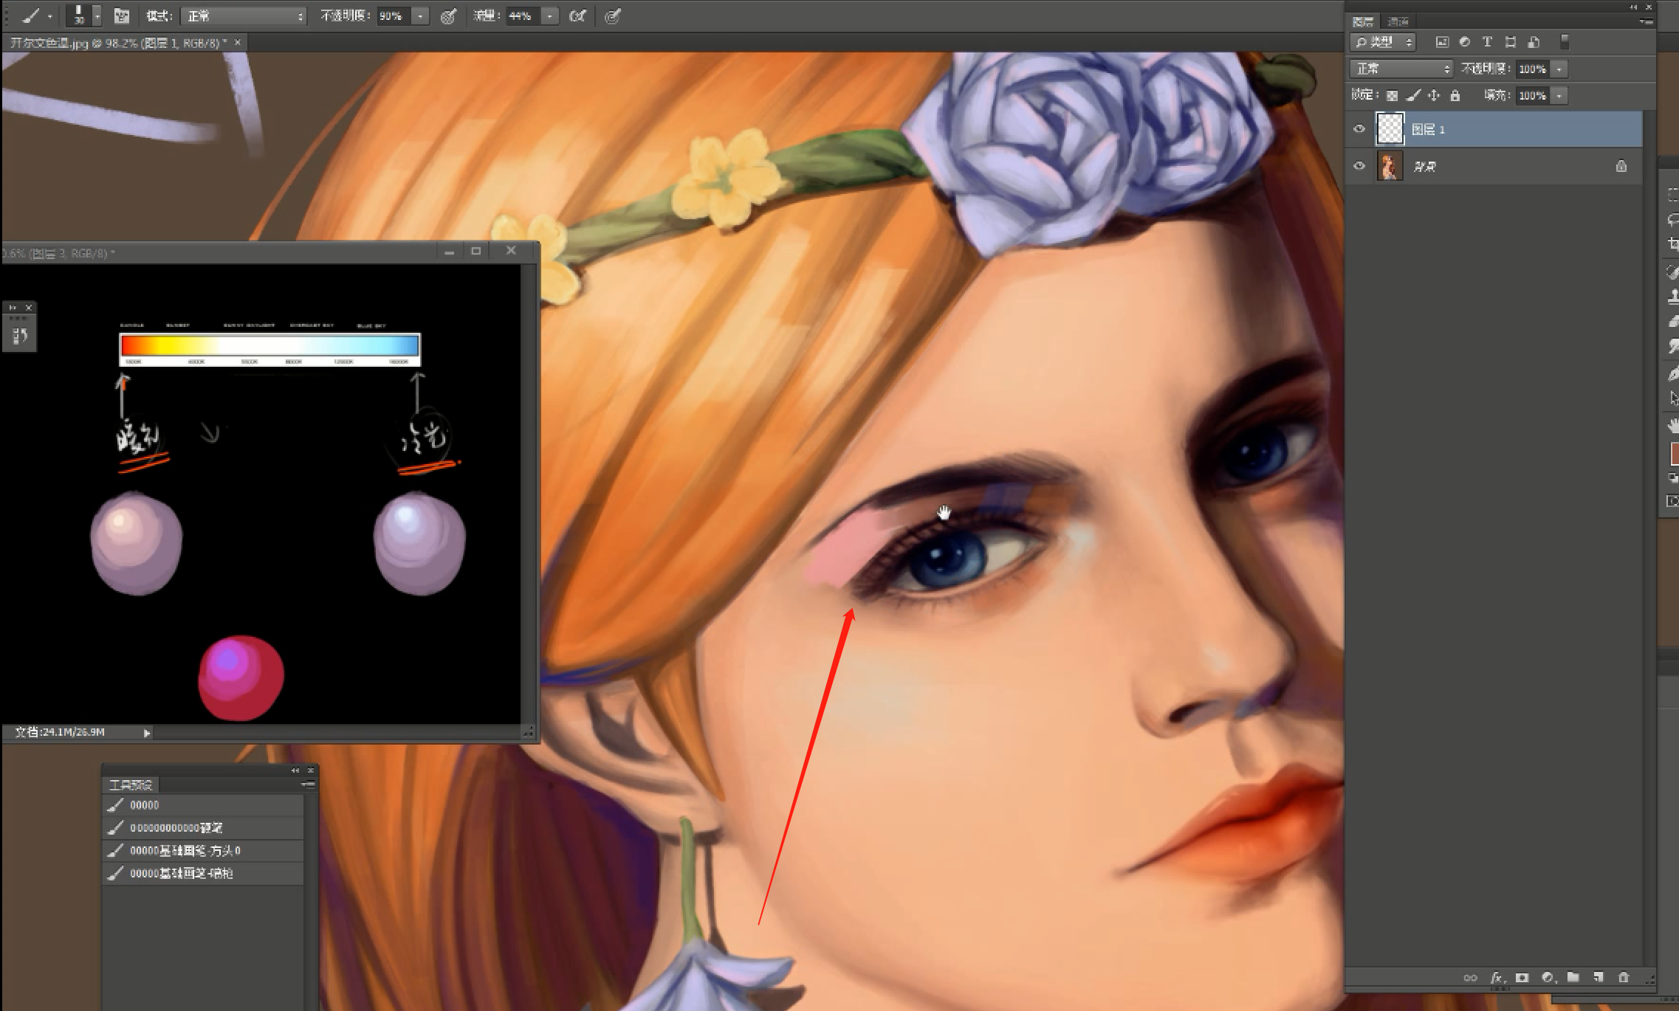The width and height of the screenshot is (1679, 1011).
Task: Open the brush mode 正常 dropdown
Action: [244, 15]
